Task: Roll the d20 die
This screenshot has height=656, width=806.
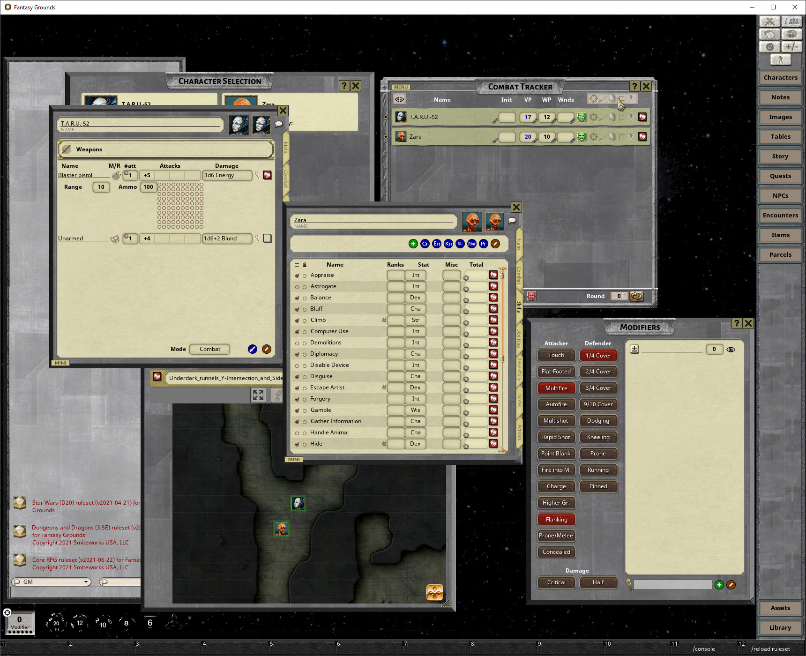Action: (x=56, y=623)
